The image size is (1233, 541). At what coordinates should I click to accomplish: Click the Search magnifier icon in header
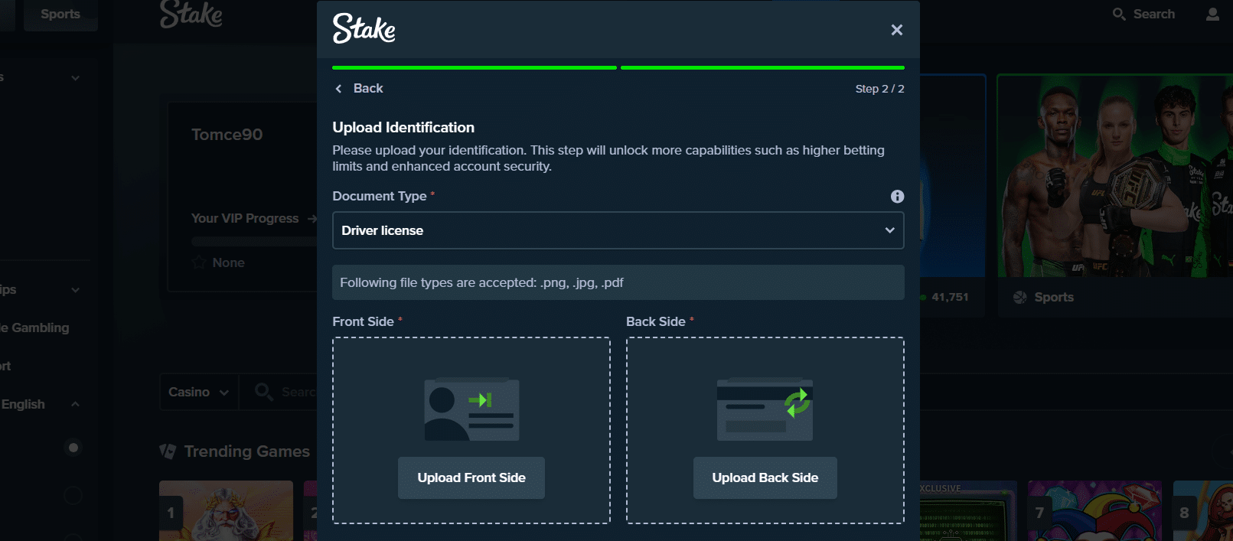tap(1119, 15)
